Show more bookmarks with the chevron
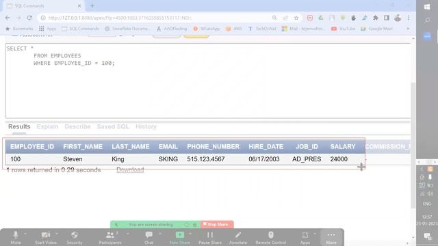438x246 pixels. click(x=408, y=29)
